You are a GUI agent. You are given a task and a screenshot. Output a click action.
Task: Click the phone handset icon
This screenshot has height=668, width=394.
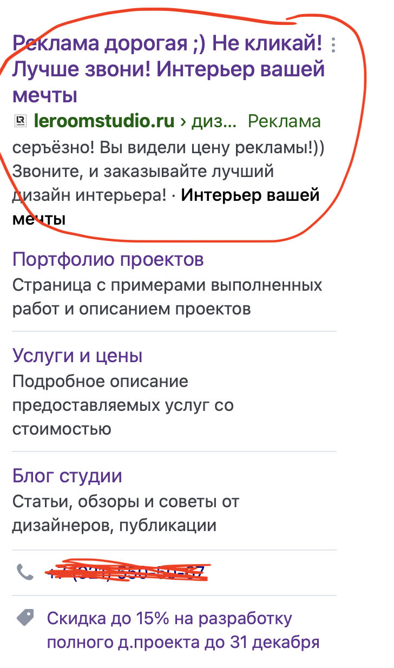point(25,572)
